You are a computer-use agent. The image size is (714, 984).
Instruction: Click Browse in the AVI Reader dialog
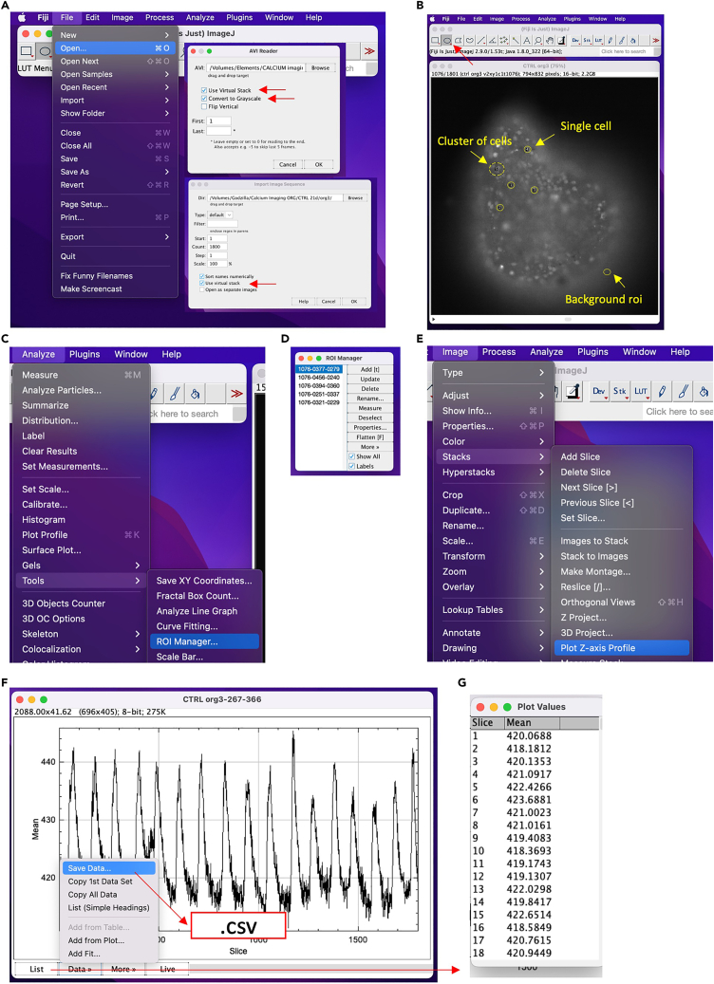click(320, 67)
